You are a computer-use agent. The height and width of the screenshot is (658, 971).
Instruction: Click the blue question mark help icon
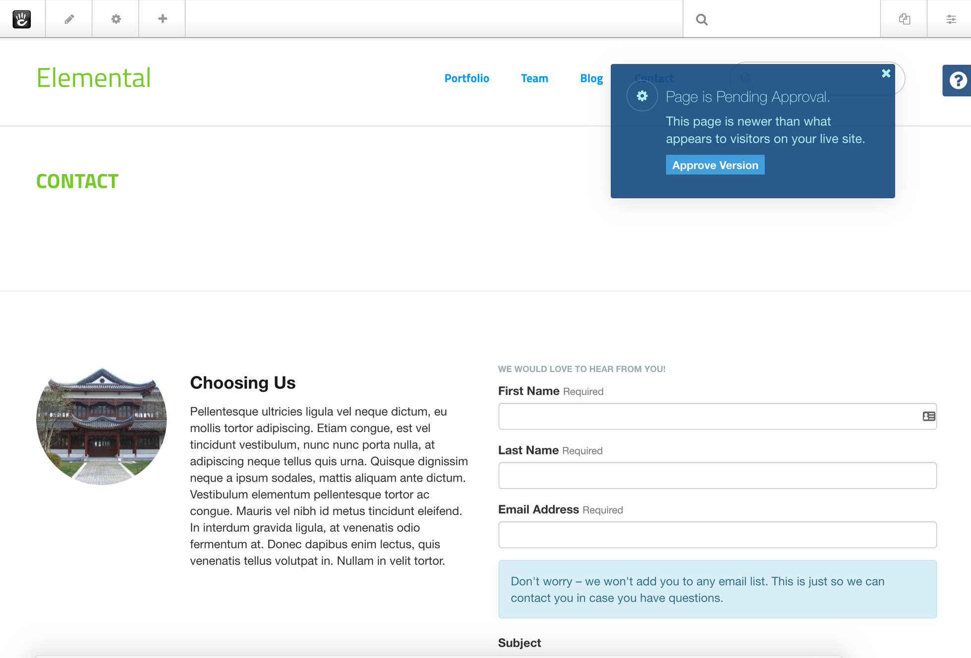[958, 80]
